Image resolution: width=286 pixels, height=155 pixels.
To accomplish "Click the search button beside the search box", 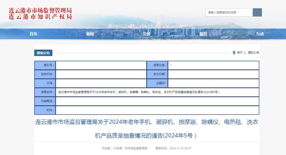I will (257, 13).
